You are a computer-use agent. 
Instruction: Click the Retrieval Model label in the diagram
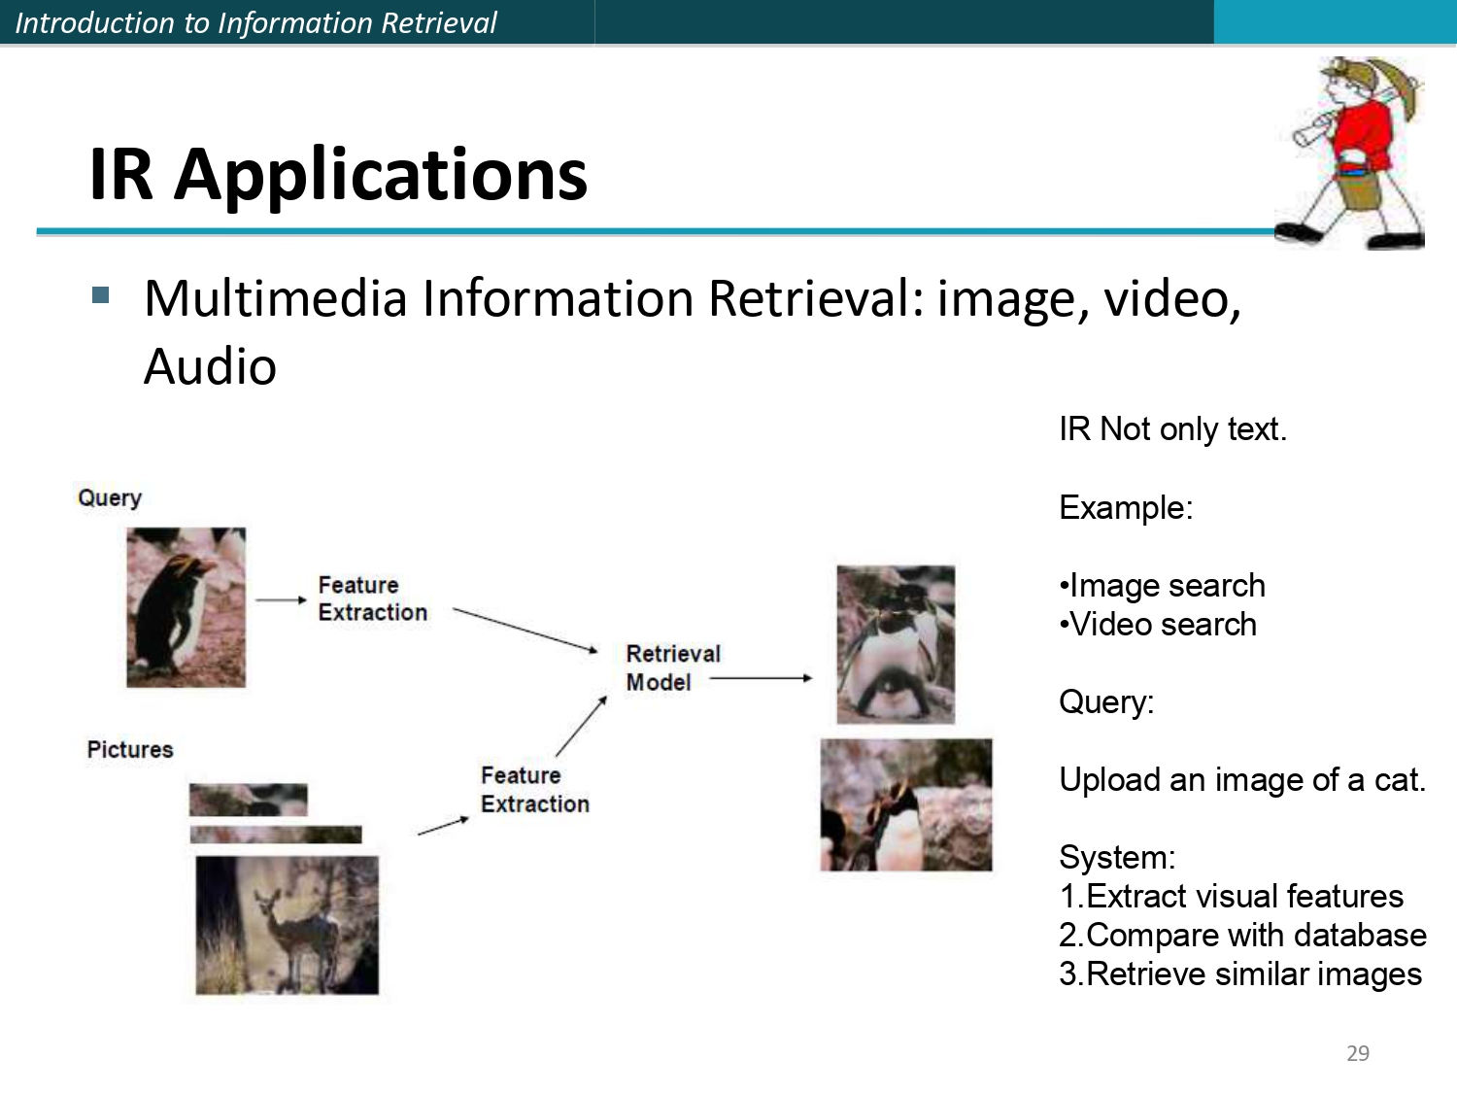674,667
